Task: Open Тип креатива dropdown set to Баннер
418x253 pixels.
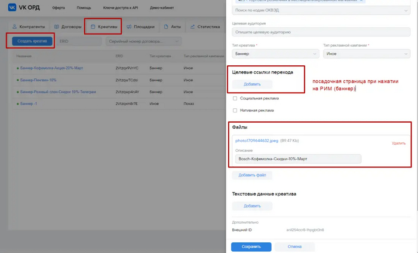Action: point(275,54)
